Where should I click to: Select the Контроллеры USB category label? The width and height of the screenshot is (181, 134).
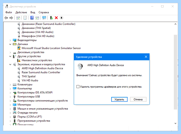point(29,97)
